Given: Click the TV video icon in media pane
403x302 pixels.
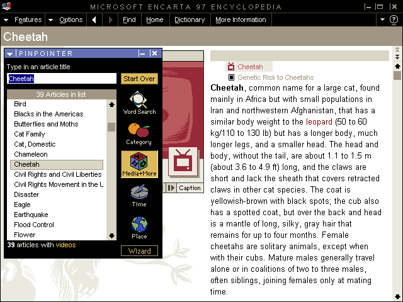Looking at the screenshot, I should click(x=183, y=162).
